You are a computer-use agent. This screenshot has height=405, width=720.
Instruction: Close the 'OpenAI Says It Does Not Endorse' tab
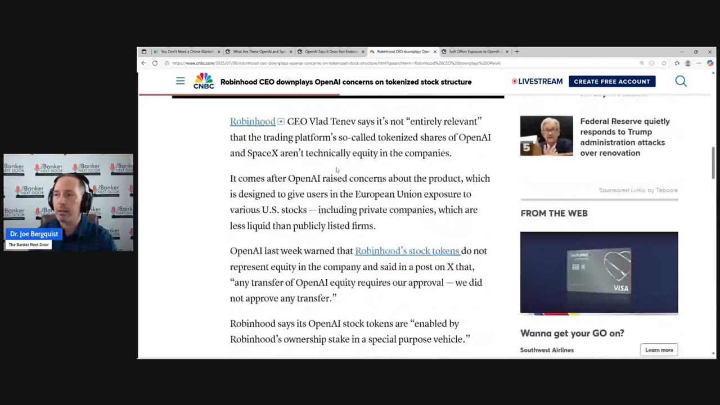tap(363, 52)
